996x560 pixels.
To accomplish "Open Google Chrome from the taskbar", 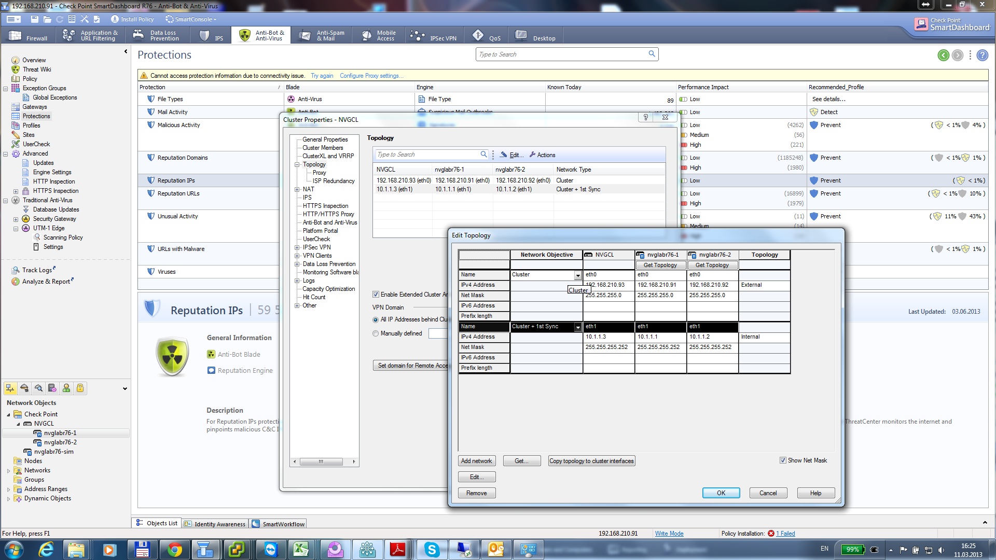I will point(174,550).
